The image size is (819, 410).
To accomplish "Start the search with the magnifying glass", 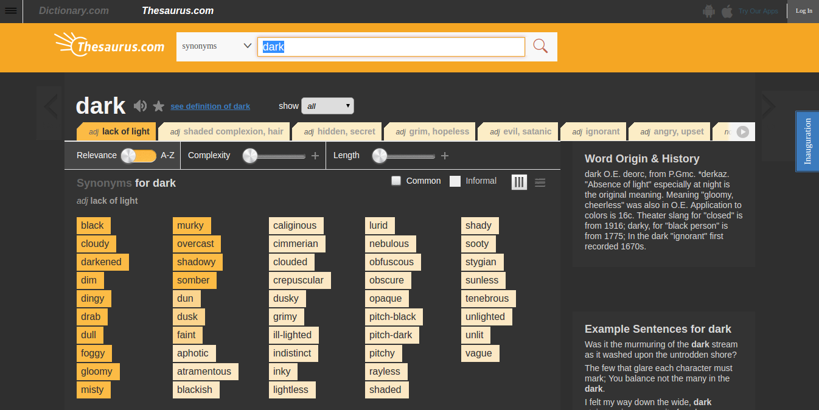I will (x=540, y=46).
